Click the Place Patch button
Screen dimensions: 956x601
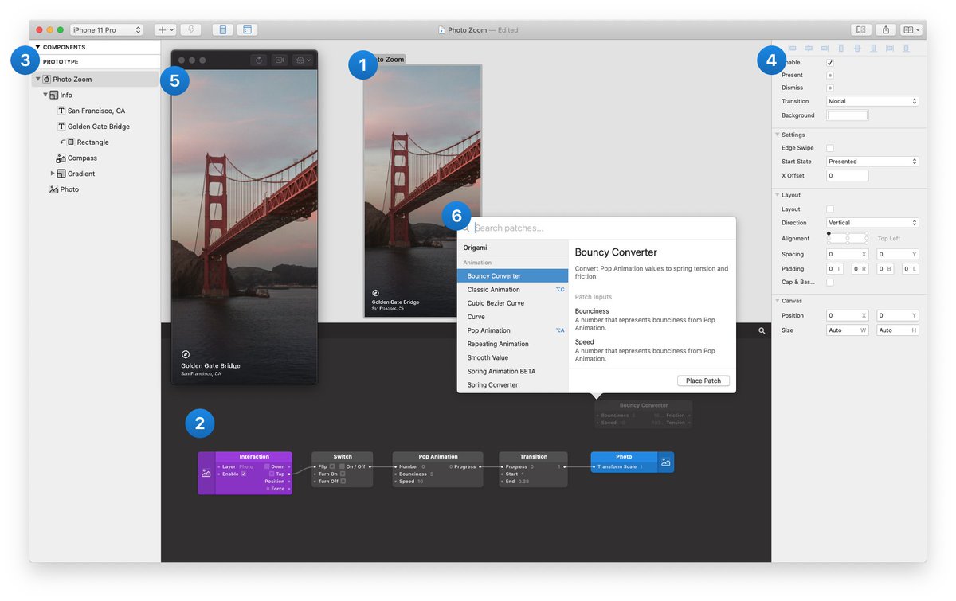click(703, 381)
